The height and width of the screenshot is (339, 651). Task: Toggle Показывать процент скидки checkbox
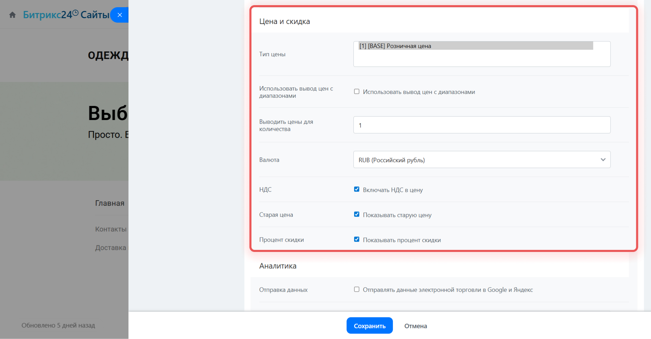pos(357,240)
